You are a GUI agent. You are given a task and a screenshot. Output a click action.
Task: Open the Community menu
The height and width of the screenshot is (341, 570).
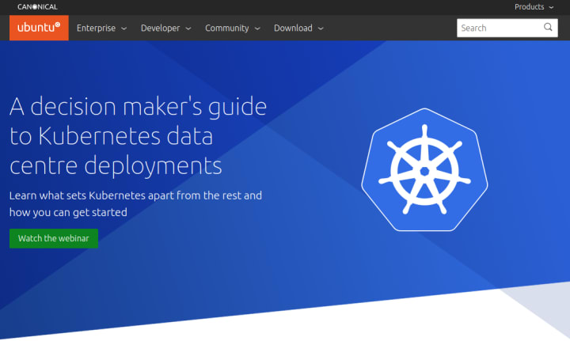point(232,28)
